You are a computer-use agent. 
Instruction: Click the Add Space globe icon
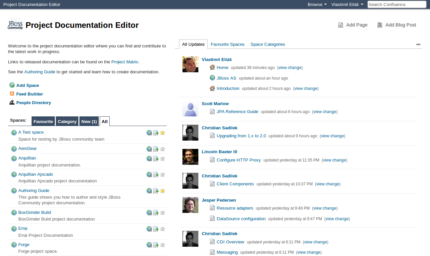click(x=12, y=85)
